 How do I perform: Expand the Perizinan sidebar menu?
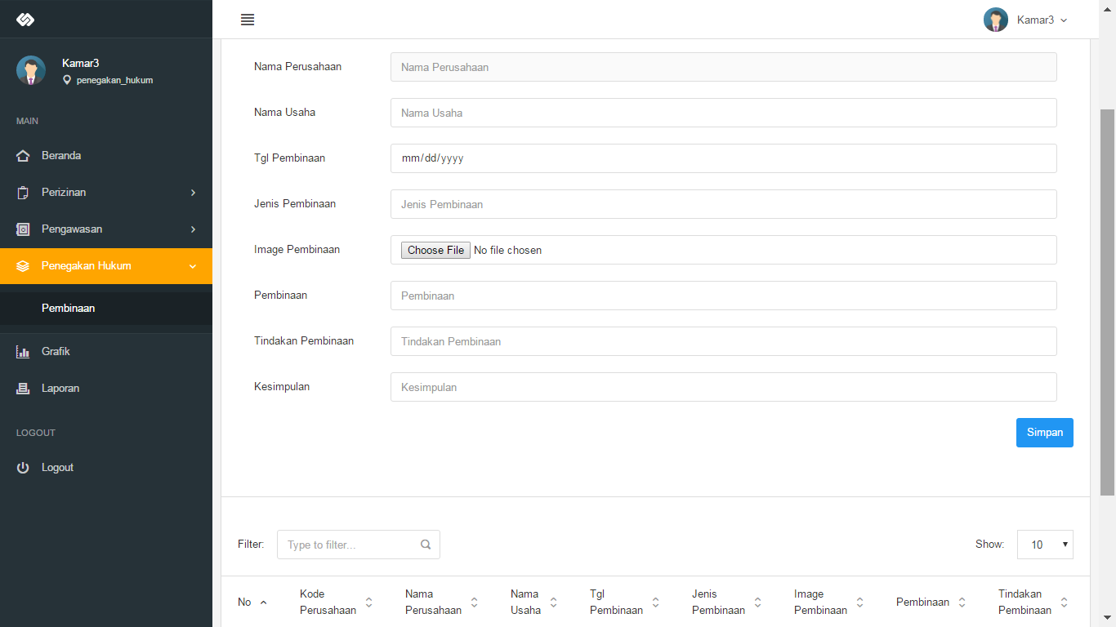[x=106, y=193]
